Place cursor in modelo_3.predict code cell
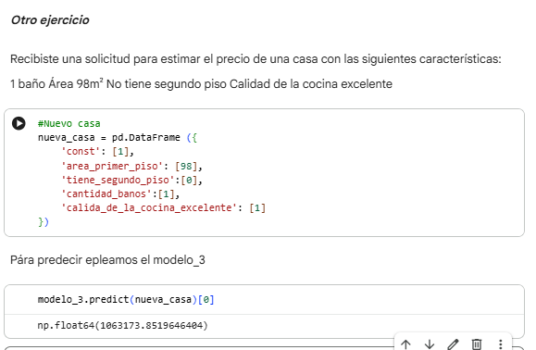 click(x=126, y=300)
